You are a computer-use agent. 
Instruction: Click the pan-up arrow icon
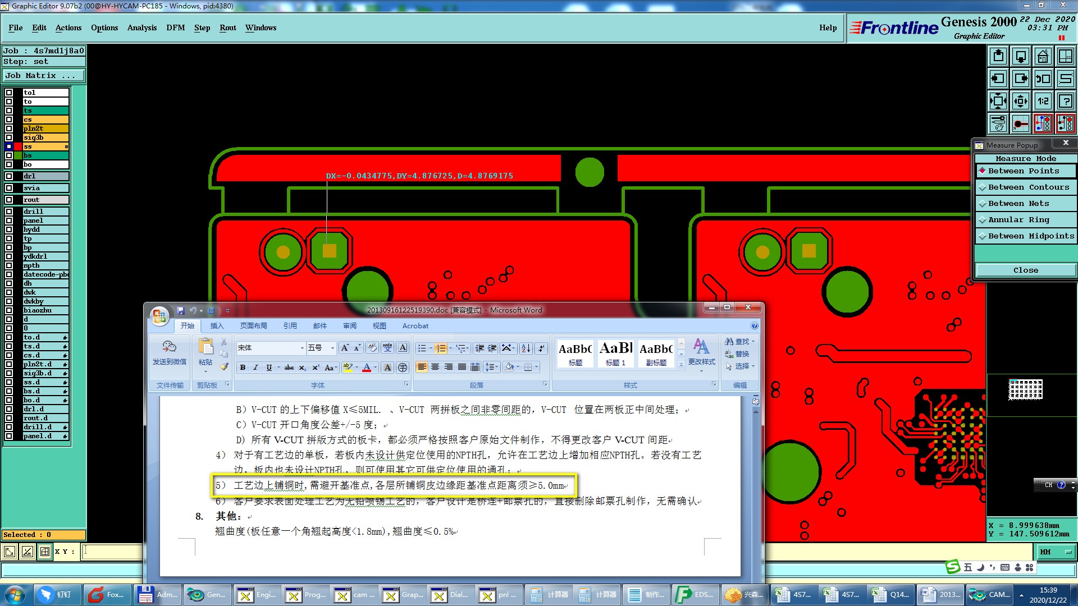[x=998, y=56]
